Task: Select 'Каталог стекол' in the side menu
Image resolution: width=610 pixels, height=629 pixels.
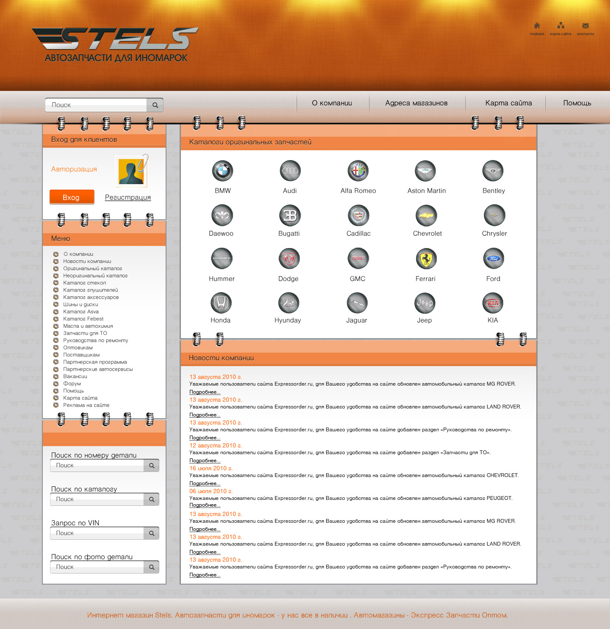Action: [x=85, y=283]
